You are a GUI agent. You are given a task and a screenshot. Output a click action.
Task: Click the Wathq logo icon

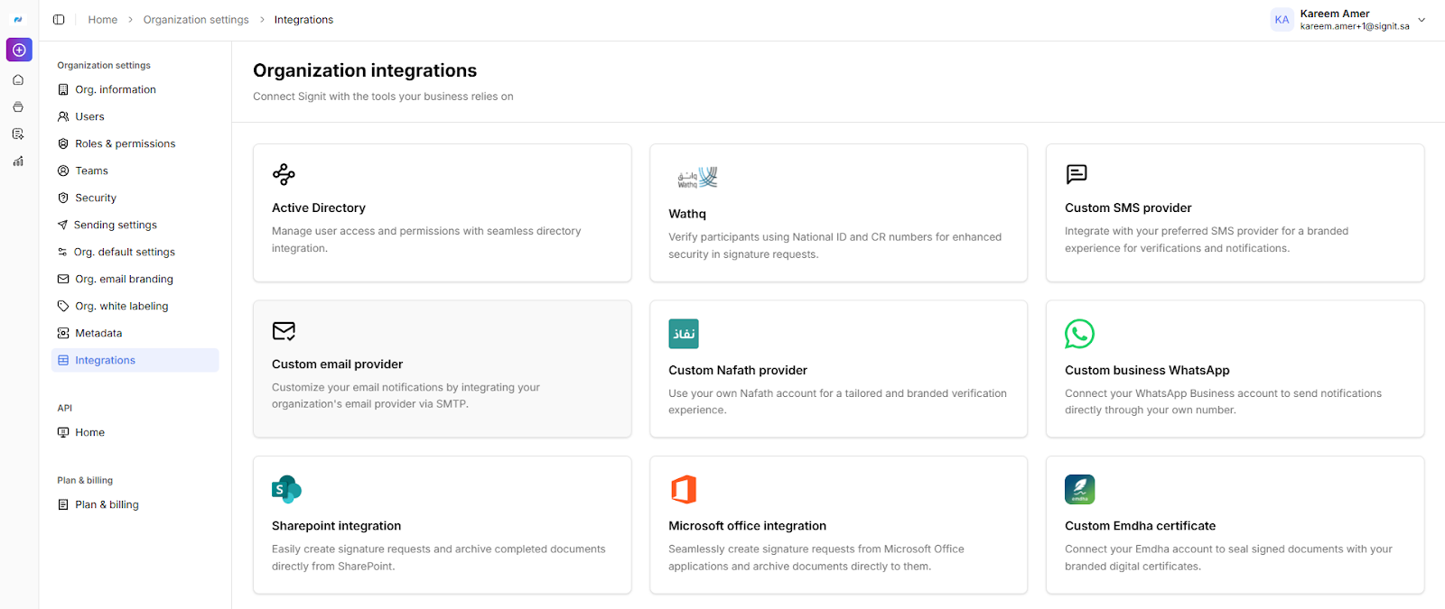click(x=697, y=178)
